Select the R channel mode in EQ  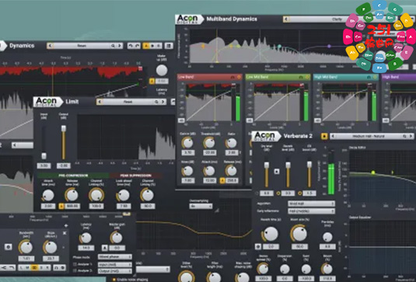click(47, 268)
